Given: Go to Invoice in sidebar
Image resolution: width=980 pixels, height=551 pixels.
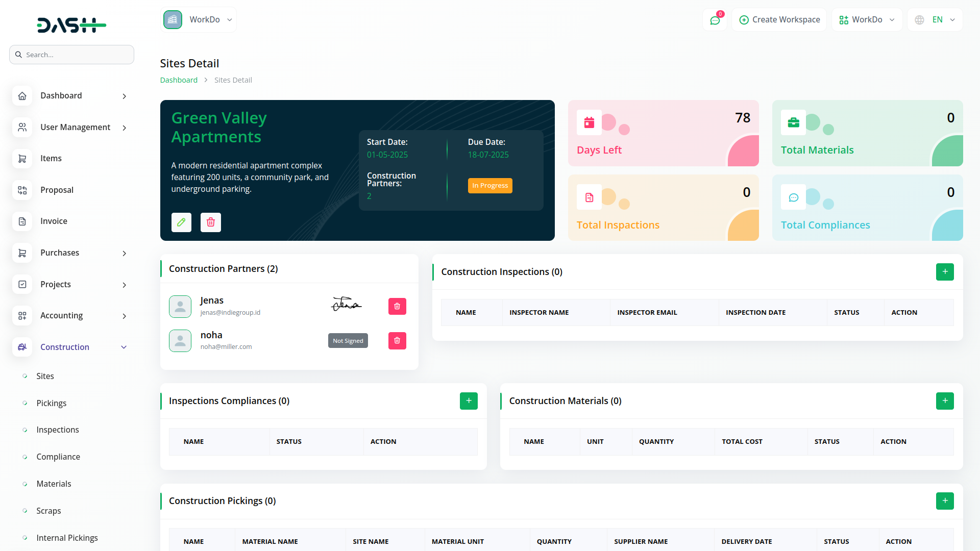Looking at the screenshot, I should (x=54, y=221).
